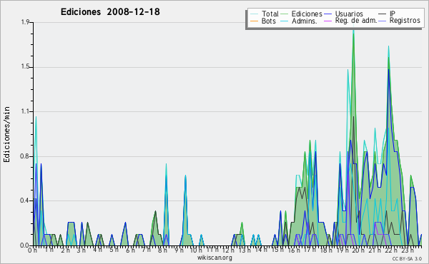
Task: Click the '12 h' x-axis label
Action: coord(228,250)
